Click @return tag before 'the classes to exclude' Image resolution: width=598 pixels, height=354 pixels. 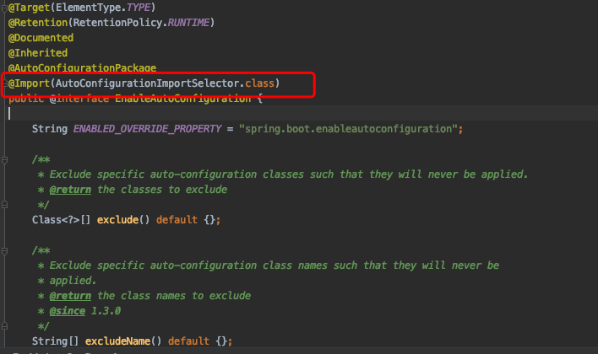[x=70, y=190]
